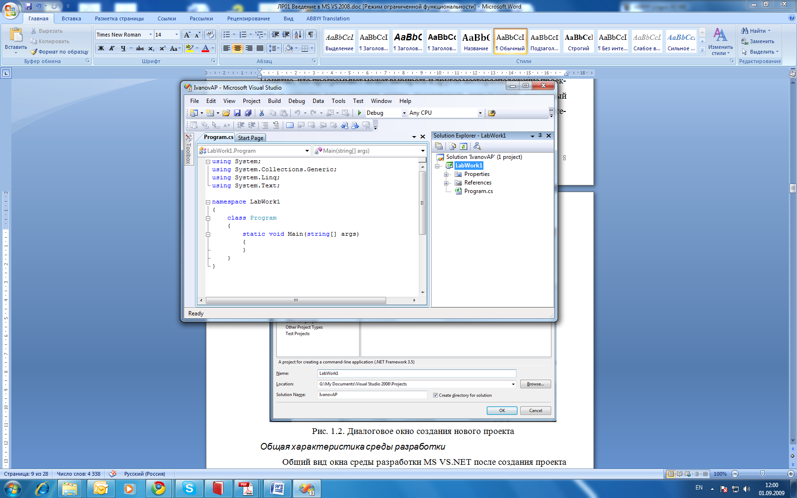This screenshot has height=498, width=797.
Task: Click Русский (Россия) language indicator
Action: (144, 474)
